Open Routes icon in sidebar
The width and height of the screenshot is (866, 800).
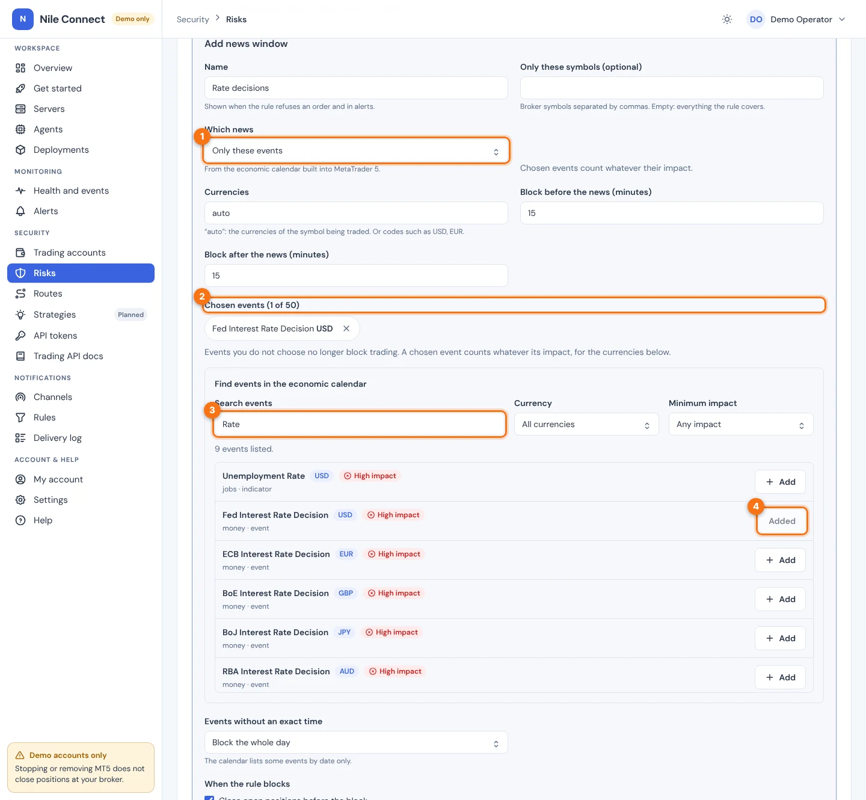pyautogui.click(x=20, y=294)
